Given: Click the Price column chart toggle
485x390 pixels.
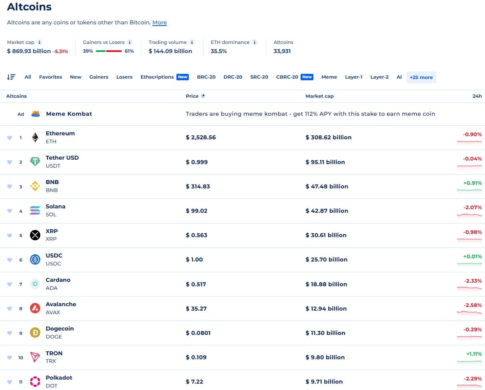Looking at the screenshot, I should coord(203,96).
